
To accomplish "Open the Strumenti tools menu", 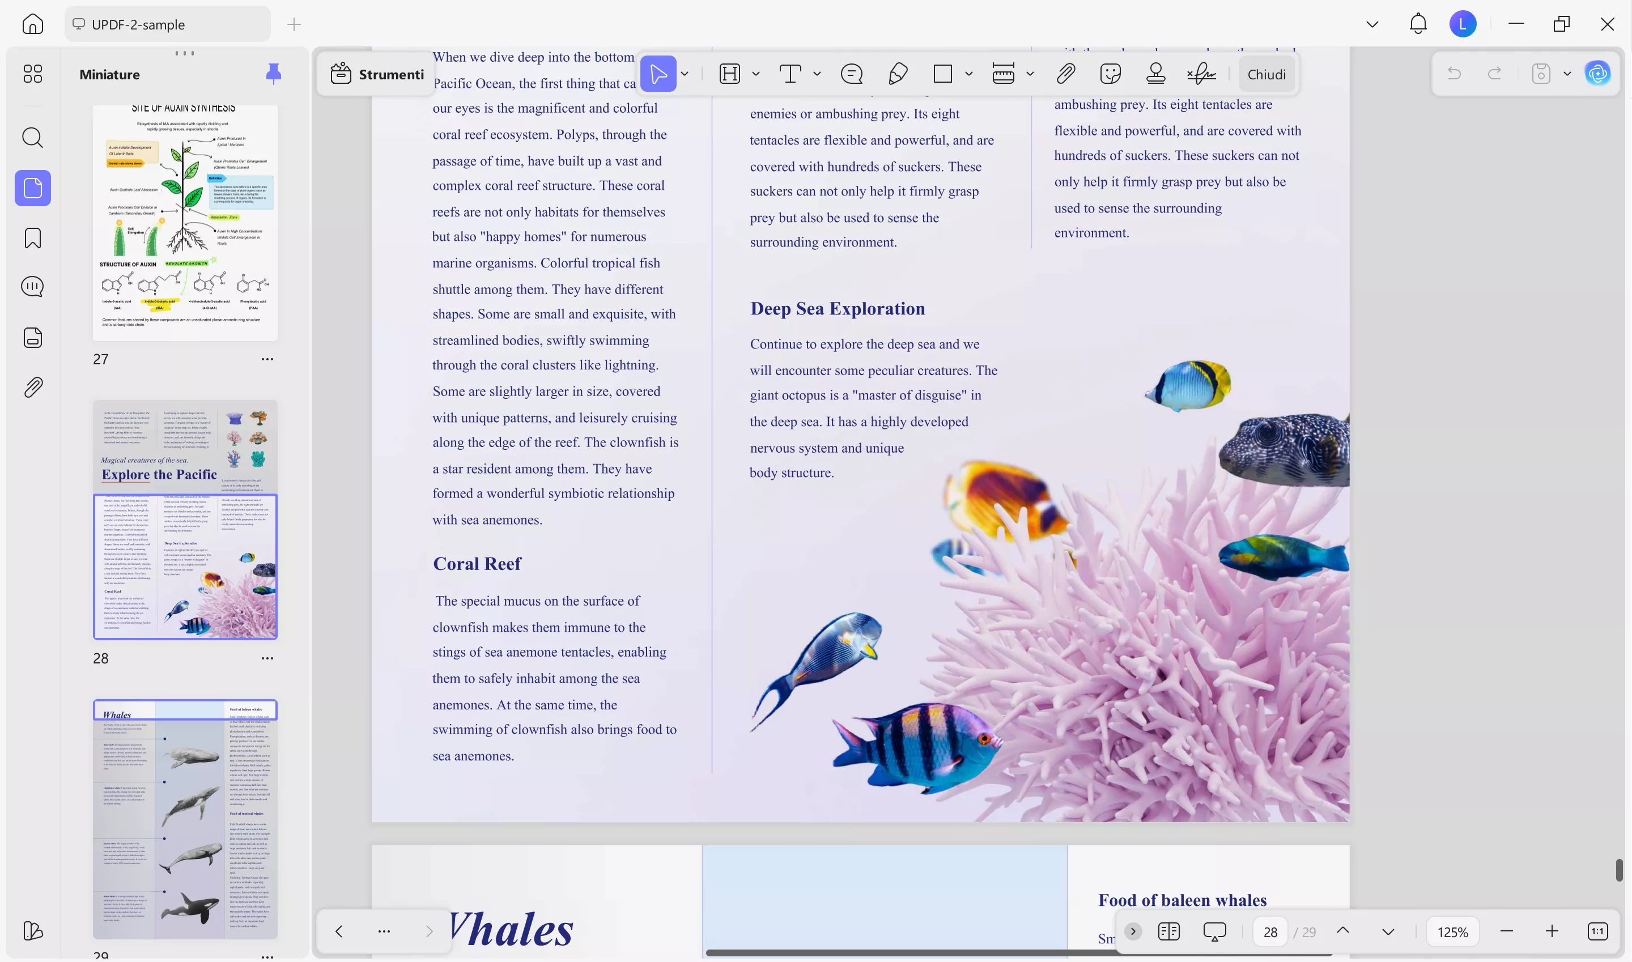I will tap(377, 74).
